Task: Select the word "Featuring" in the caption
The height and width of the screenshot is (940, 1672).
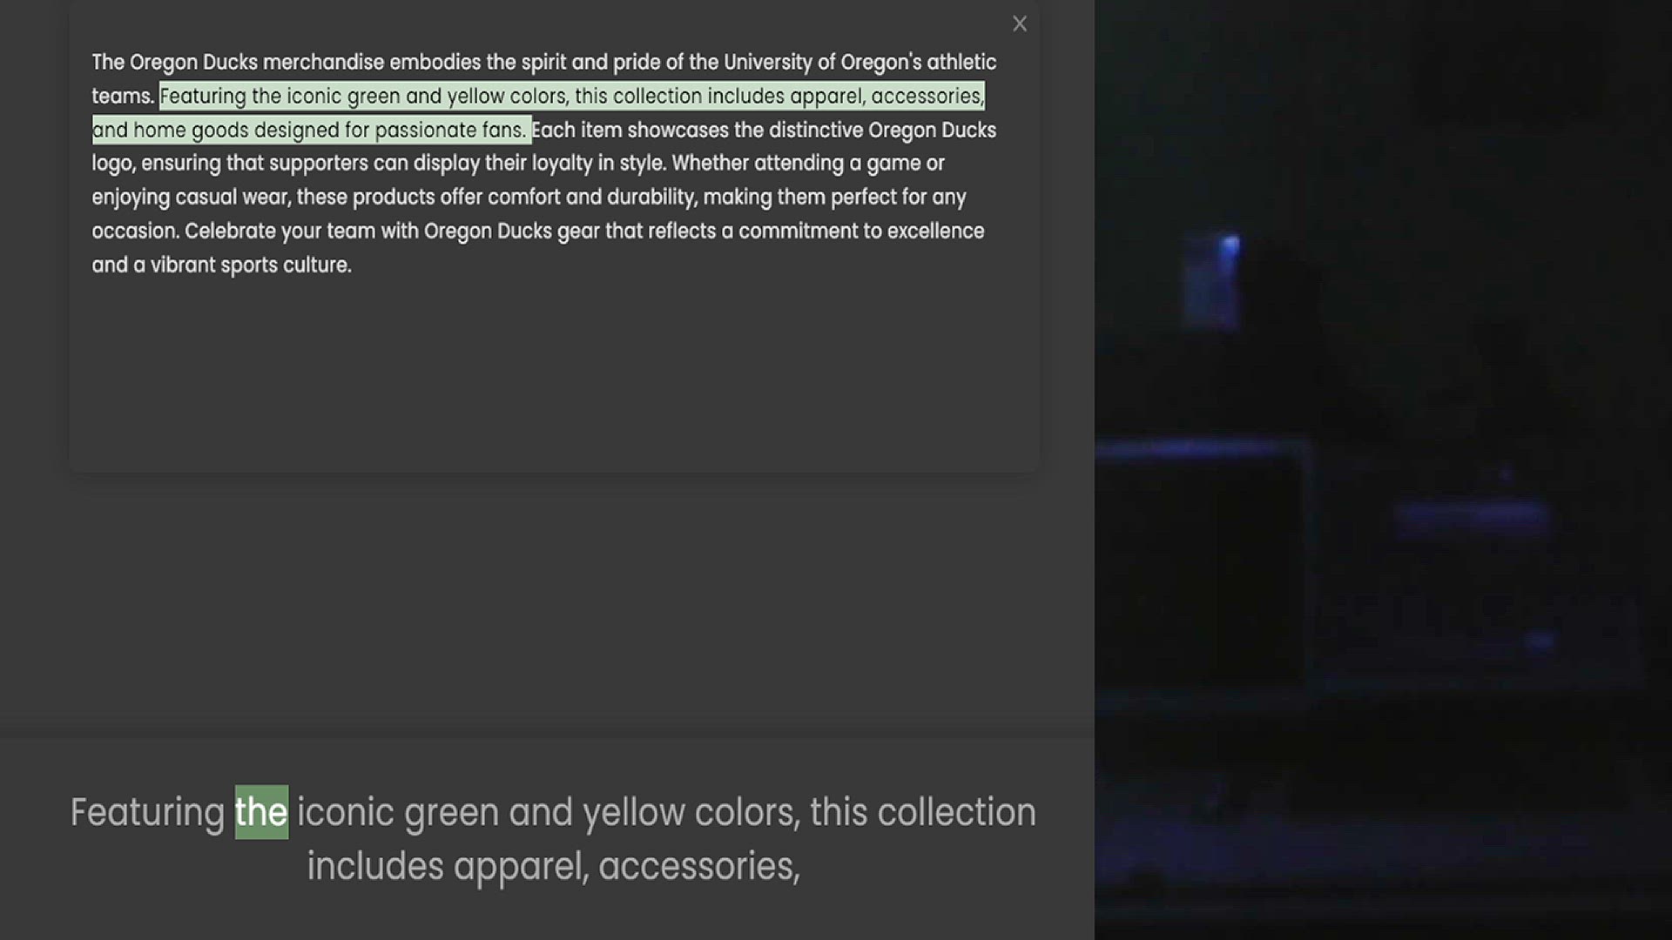Action: [147, 812]
